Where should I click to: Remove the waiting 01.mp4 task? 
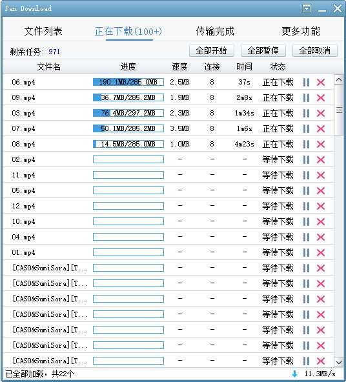(321, 253)
